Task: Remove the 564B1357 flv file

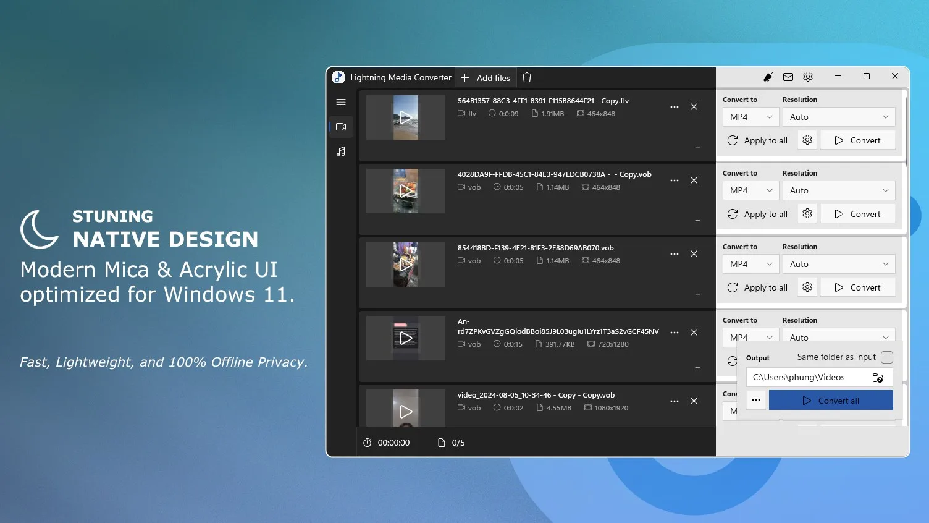Action: tap(694, 107)
